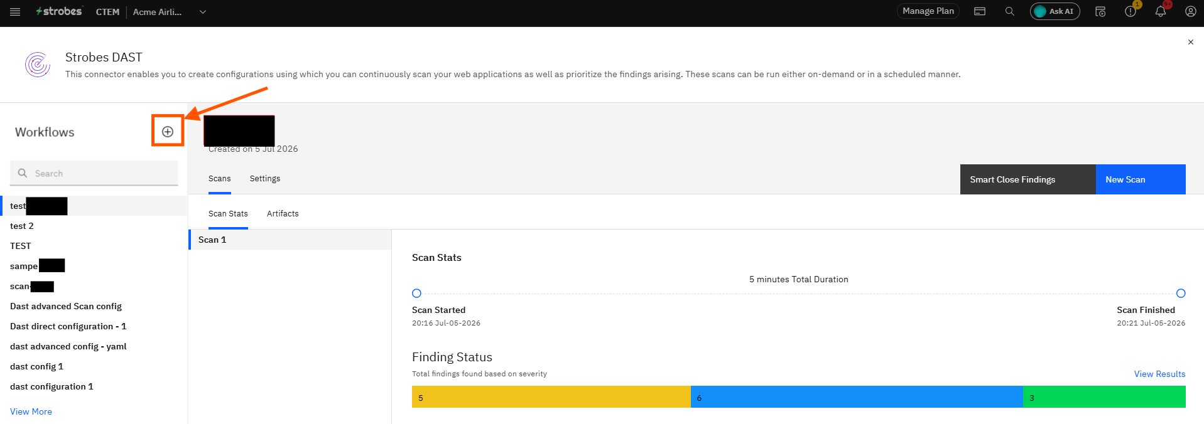Click the Scan Finished timeline marker

tap(1181, 293)
